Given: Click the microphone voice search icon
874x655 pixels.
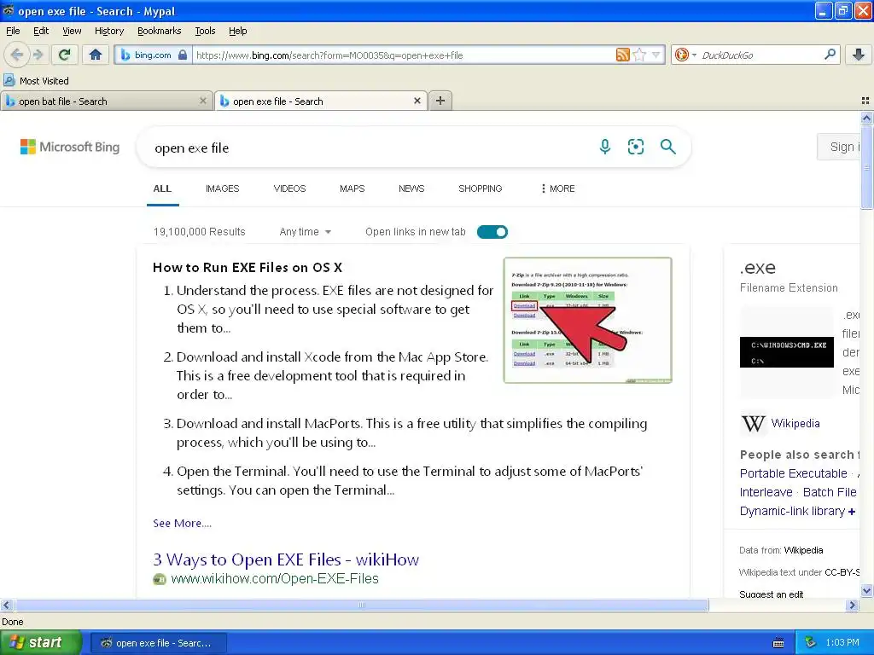Looking at the screenshot, I should point(605,147).
